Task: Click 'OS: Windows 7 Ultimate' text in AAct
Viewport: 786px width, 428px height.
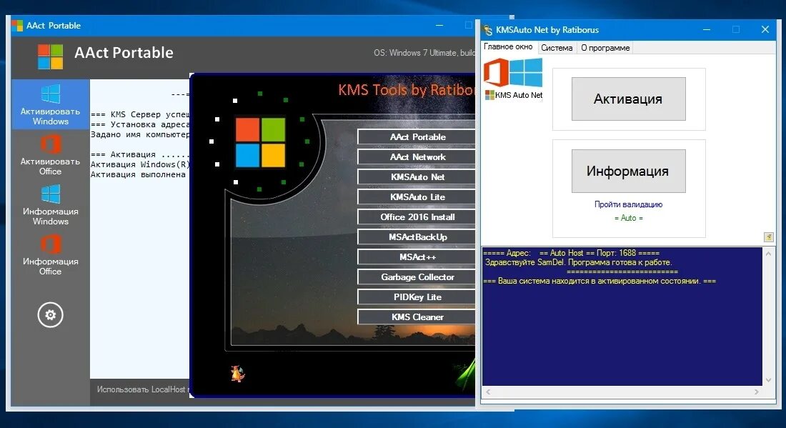Action: point(424,53)
